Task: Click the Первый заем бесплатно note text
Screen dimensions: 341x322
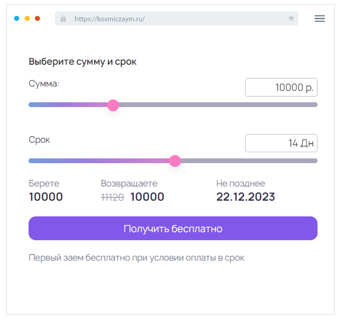Action: [136, 258]
